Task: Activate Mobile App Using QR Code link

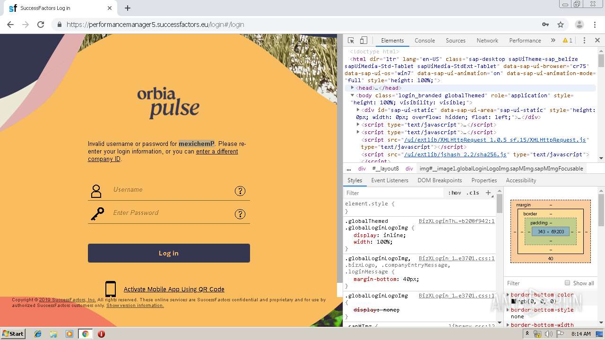Action: pos(174,289)
